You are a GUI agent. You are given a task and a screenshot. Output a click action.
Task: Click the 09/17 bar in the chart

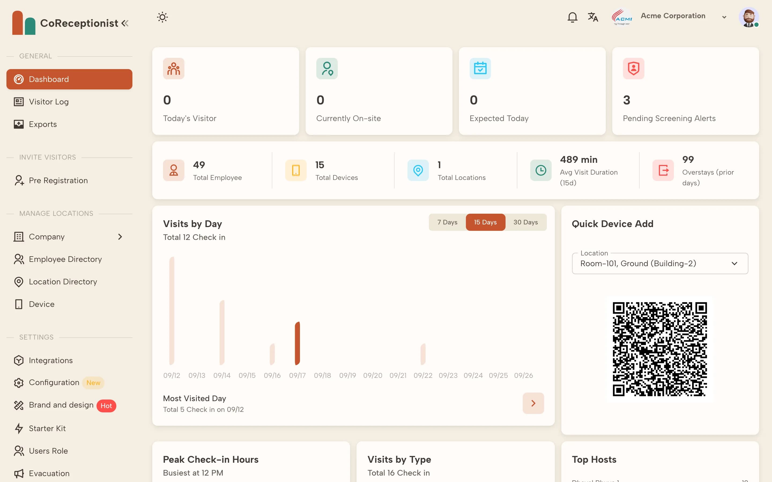[x=297, y=343]
